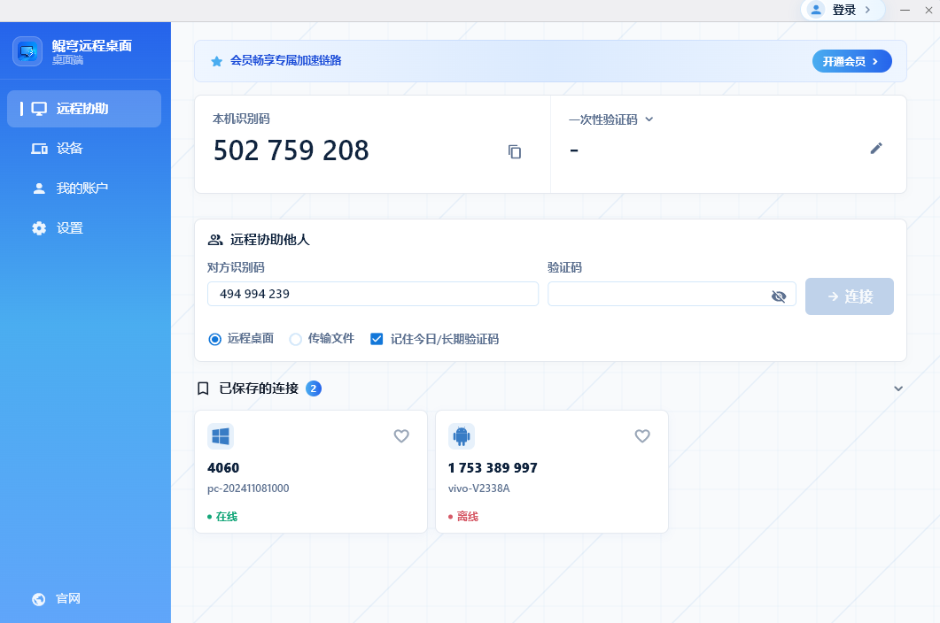Copy the local ID code 502 759 208
Image resolution: width=940 pixels, height=623 pixels.
(x=515, y=151)
